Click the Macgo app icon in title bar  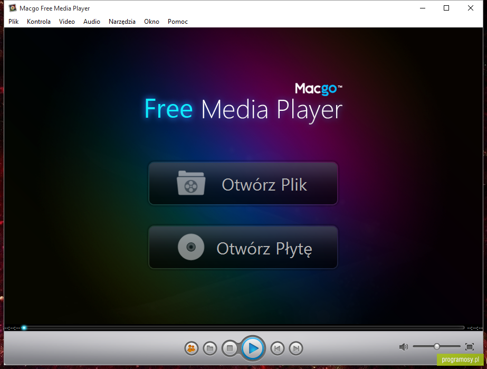13,8
